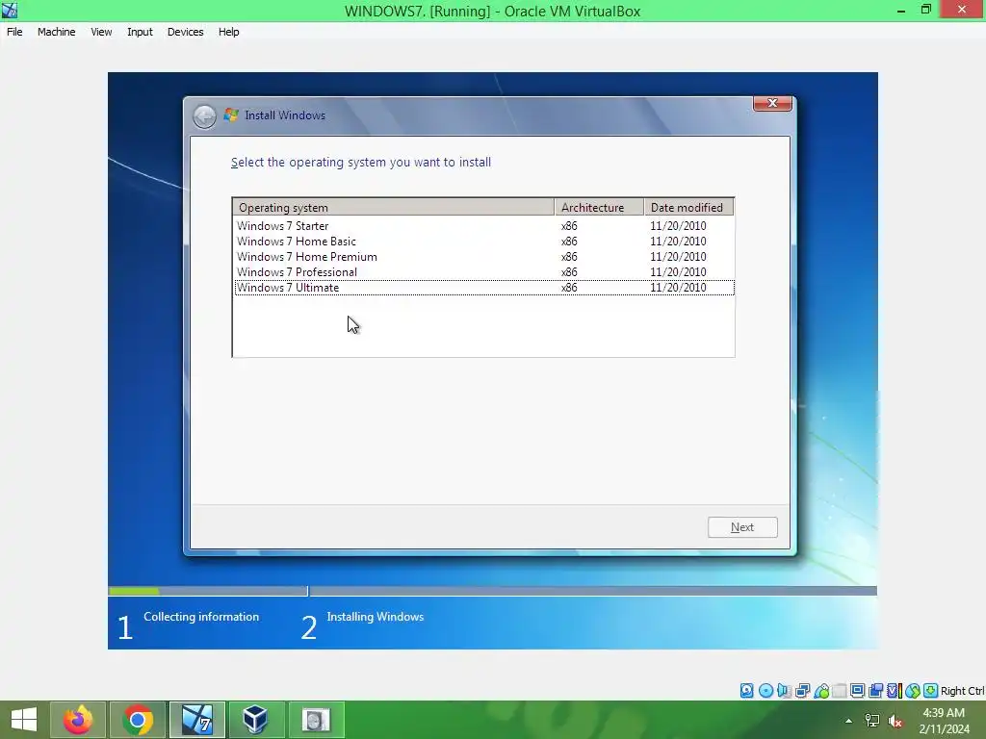Screen dimensions: 986x739
Task: Sort by Date modified column header
Action: tap(689, 208)
